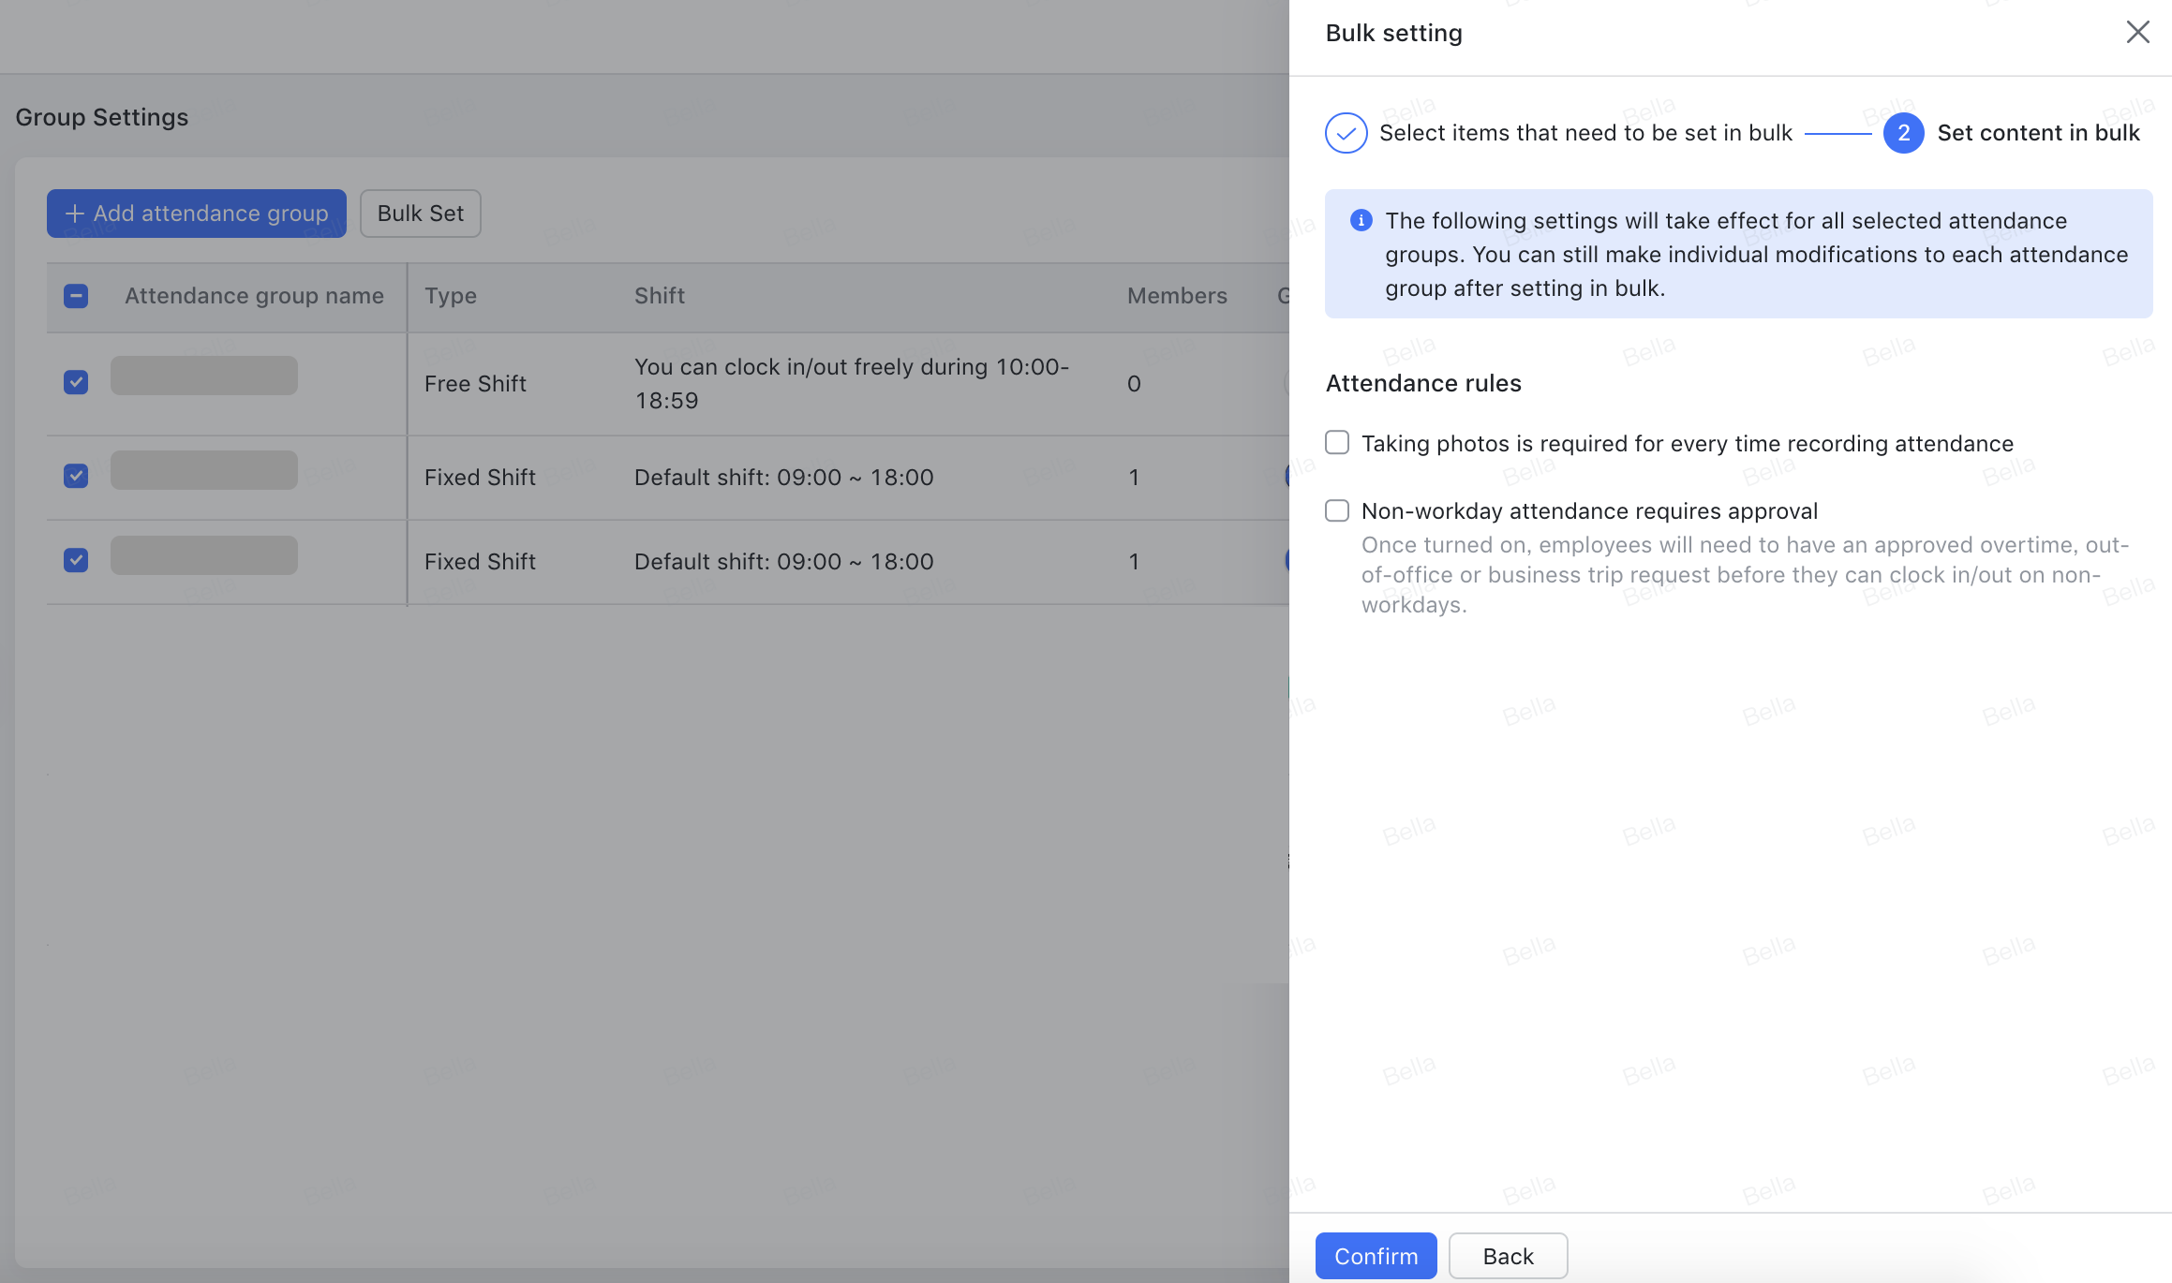Viewport: 2172px width, 1283px height.
Task: Select the Attendance group name column header
Action: pyautogui.click(x=254, y=295)
